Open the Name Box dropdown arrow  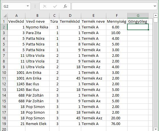click(x=28, y=6)
